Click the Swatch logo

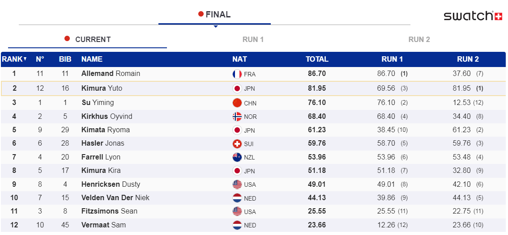pos(473,16)
